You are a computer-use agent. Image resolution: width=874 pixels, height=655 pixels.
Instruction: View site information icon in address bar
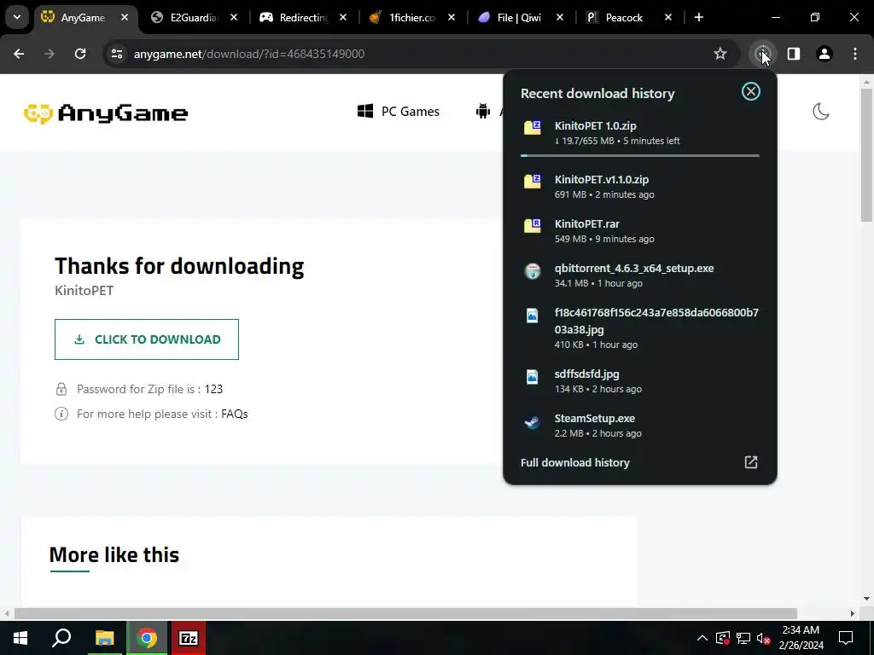point(117,54)
